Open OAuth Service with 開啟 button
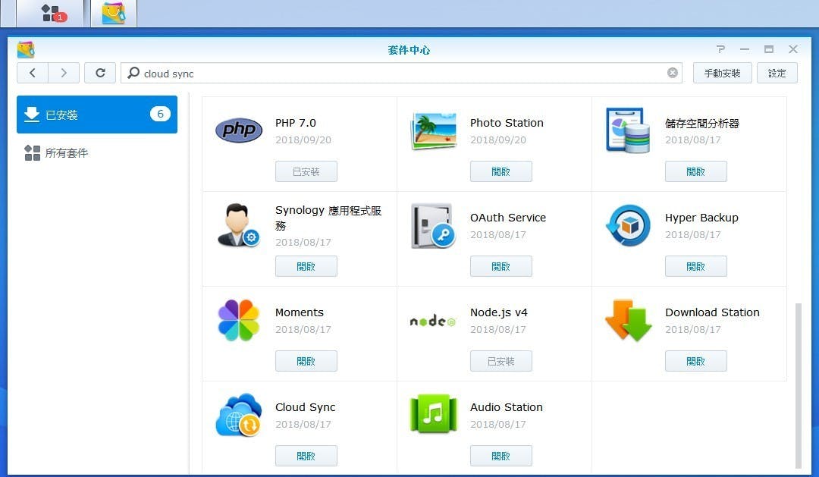The height and width of the screenshot is (477, 819). [x=501, y=266]
